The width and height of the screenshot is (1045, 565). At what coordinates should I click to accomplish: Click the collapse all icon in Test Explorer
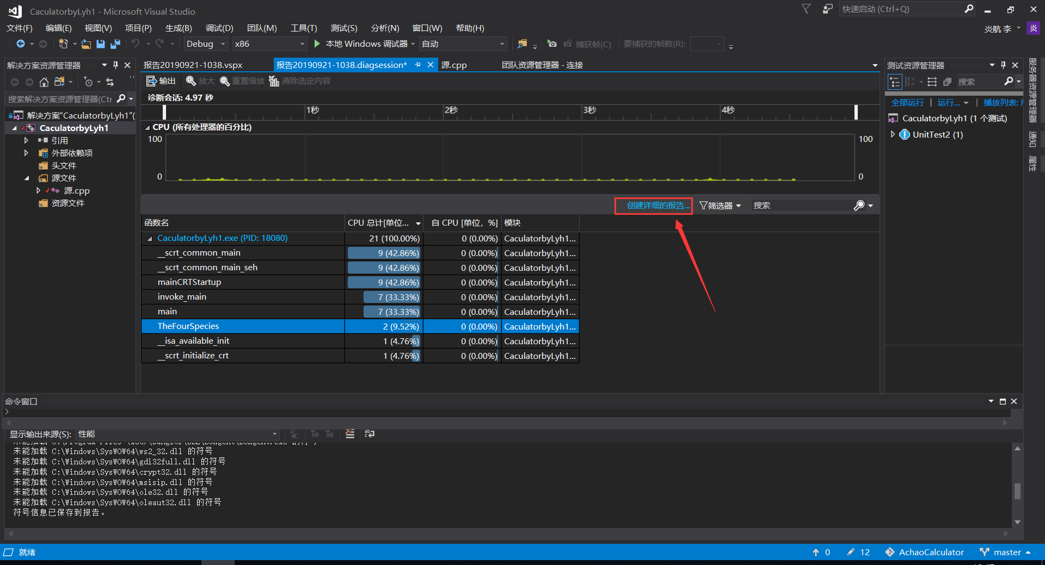click(947, 82)
